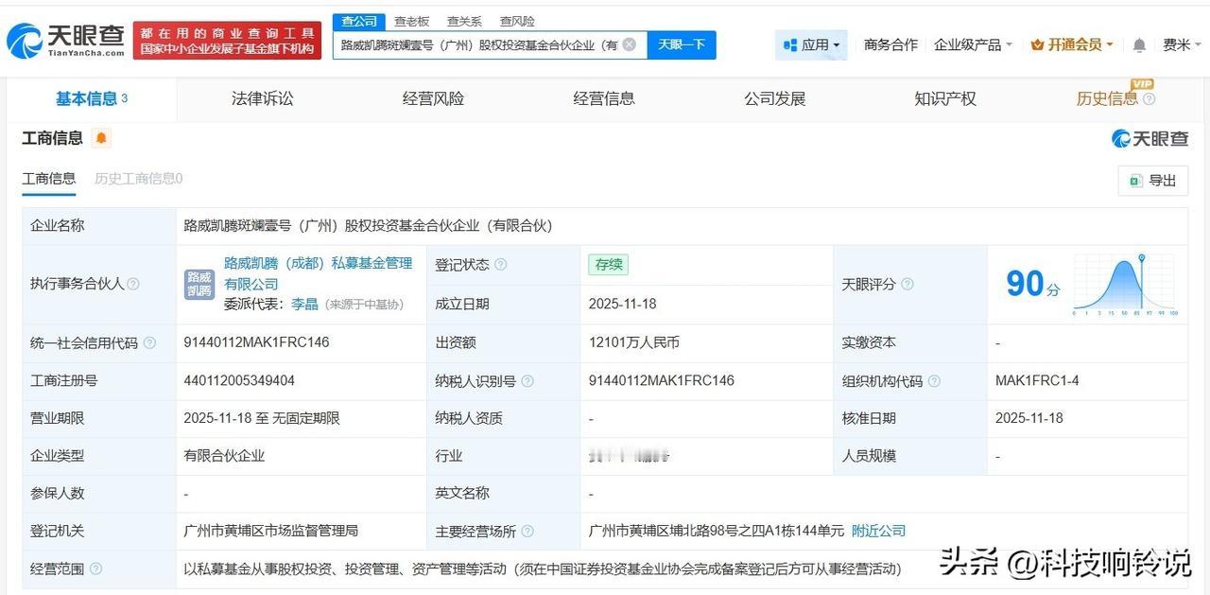Click the orange bell next to 工商信息
This screenshot has width=1210, height=595.
[x=101, y=138]
